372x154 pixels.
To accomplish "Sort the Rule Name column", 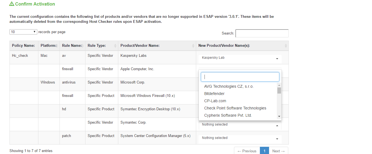I will coord(72,46).
